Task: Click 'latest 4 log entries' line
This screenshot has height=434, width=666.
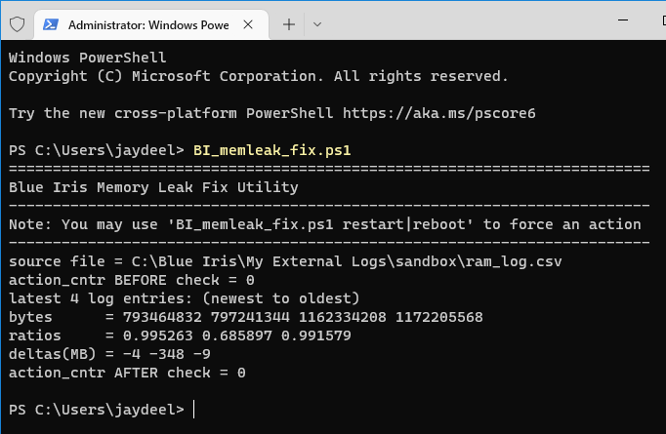Action: (185, 298)
